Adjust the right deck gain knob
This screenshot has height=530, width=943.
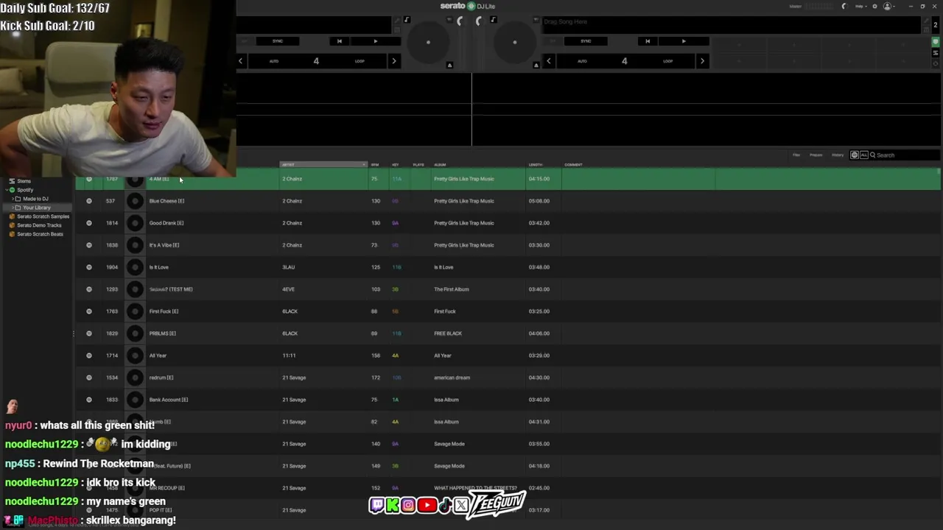pyautogui.click(x=479, y=21)
